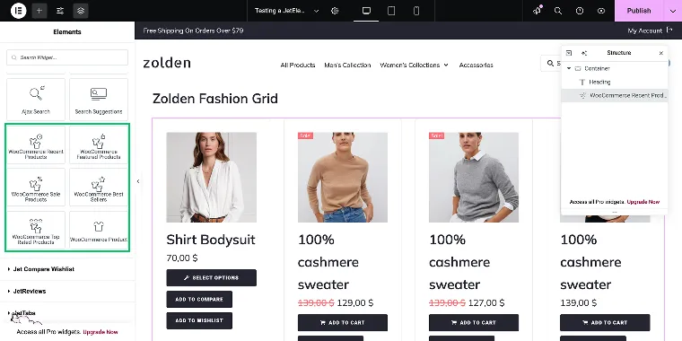
Task: Open the Men's Collection menu item
Action: (x=347, y=66)
